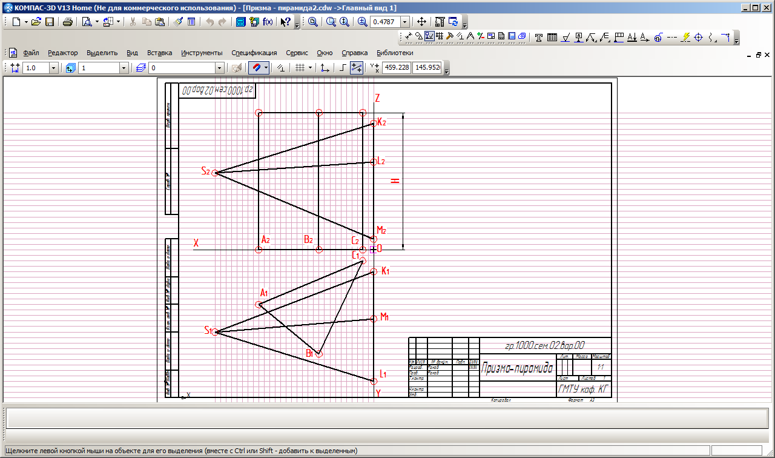Screen dimensions: 775x458
Task: Insert a table with the table icon
Action: [552, 37]
